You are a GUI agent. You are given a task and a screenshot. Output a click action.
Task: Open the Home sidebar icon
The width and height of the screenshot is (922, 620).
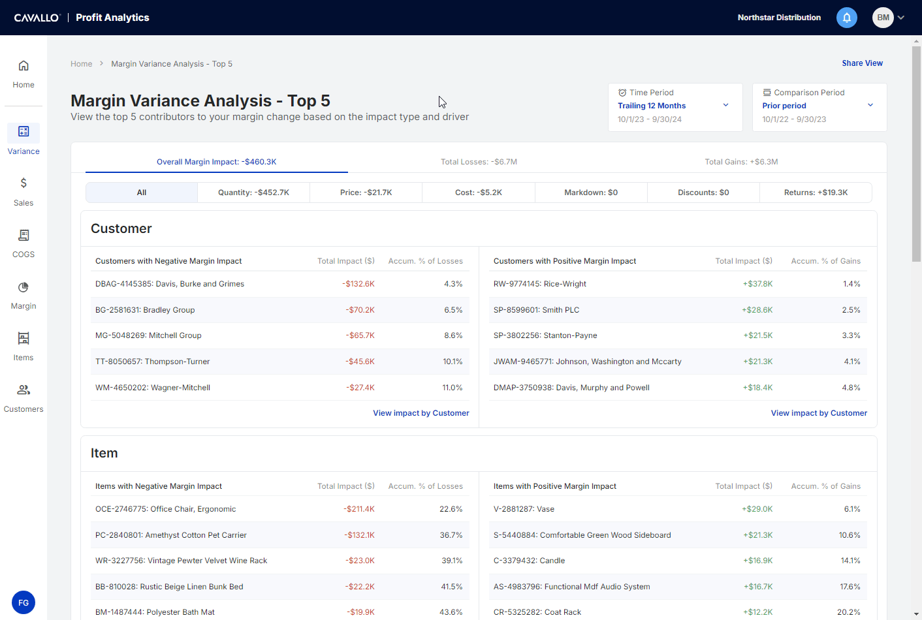tap(24, 66)
